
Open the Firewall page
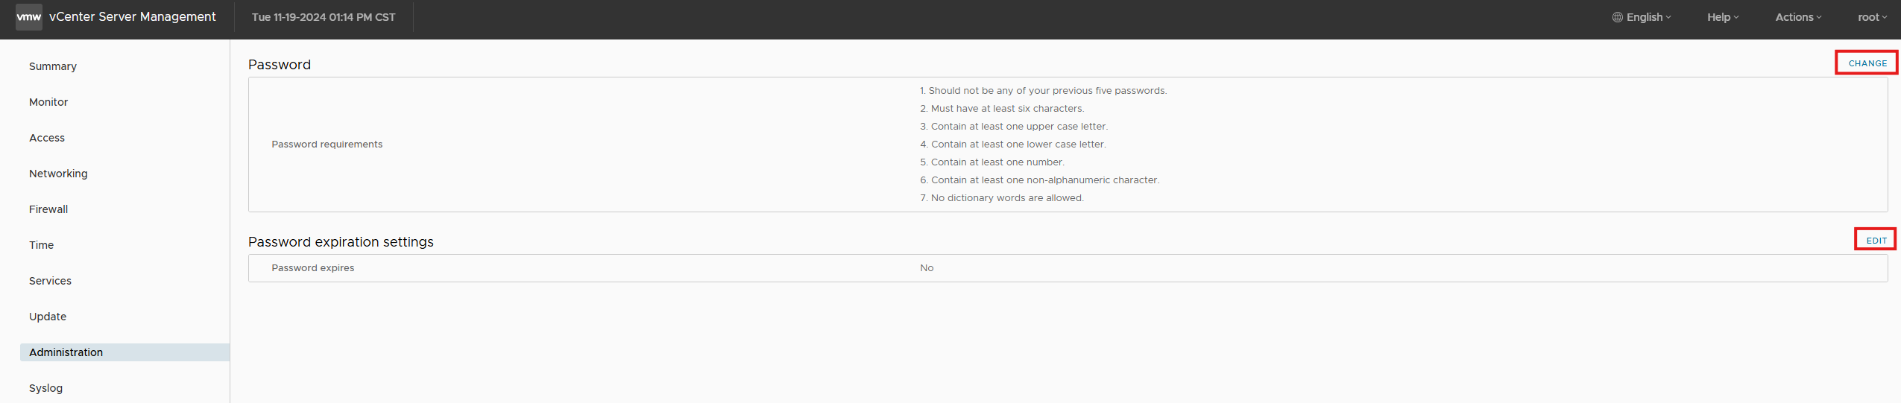(x=48, y=209)
